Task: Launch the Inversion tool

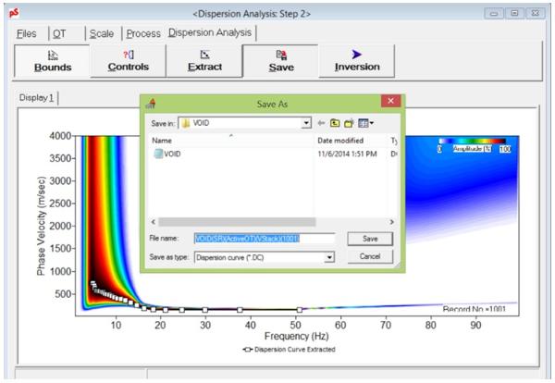Action: 356,61
